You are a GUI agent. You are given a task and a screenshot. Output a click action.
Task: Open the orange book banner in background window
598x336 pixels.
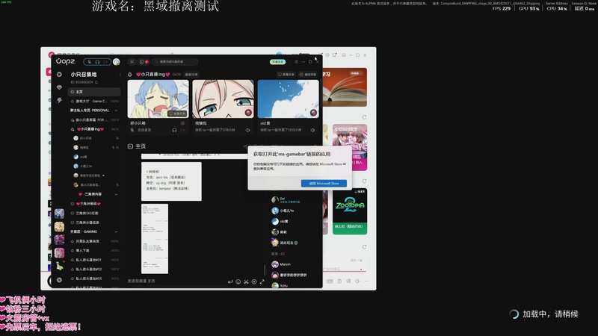[x=345, y=87]
